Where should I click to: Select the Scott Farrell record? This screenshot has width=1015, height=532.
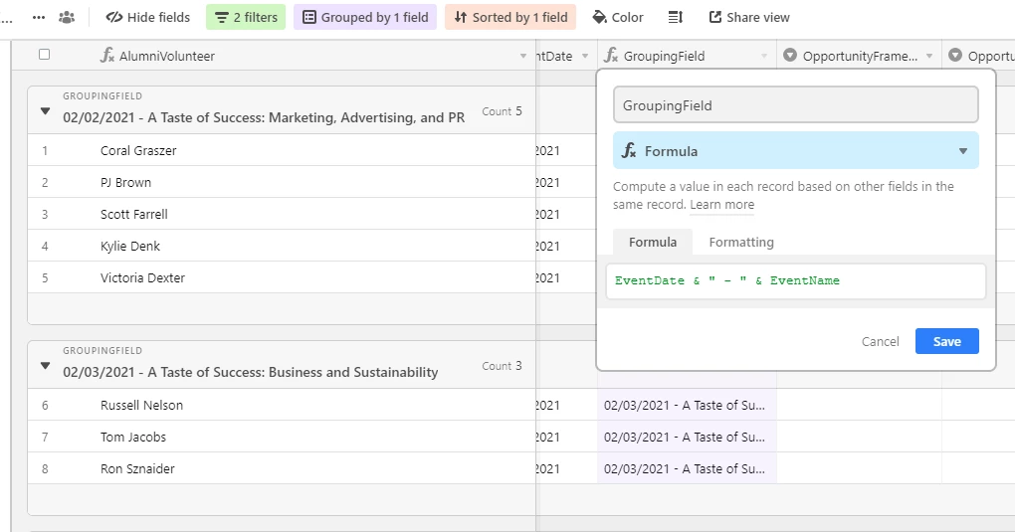click(x=134, y=214)
